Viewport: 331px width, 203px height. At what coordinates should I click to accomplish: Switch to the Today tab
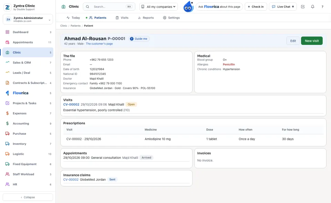[x=73, y=18]
